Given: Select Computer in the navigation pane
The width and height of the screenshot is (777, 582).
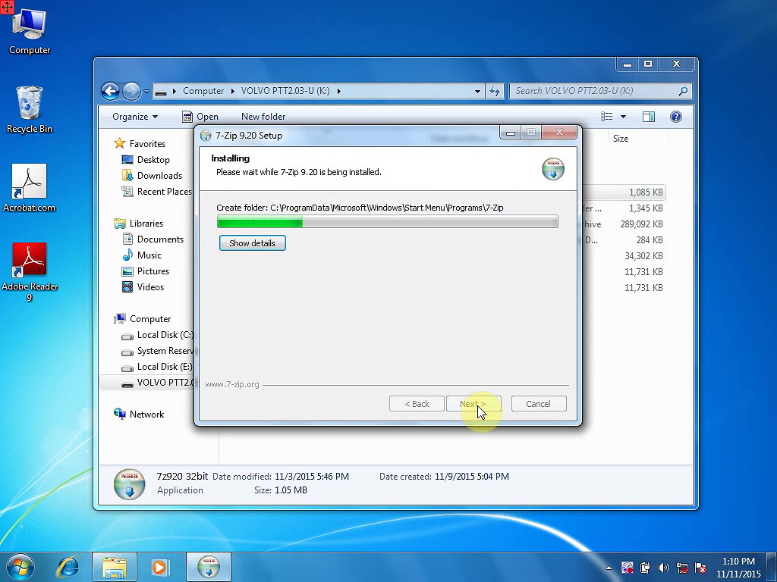Looking at the screenshot, I should tap(142, 319).
